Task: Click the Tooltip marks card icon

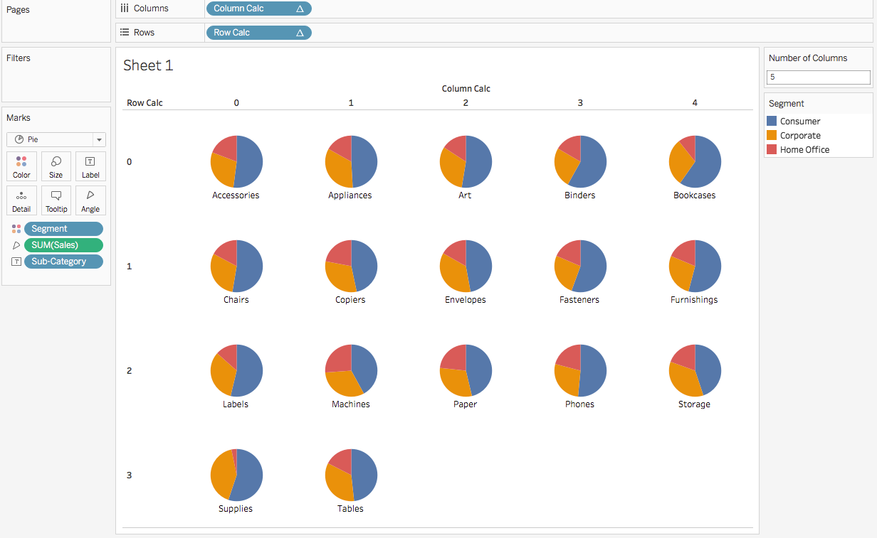Action: [x=56, y=200]
